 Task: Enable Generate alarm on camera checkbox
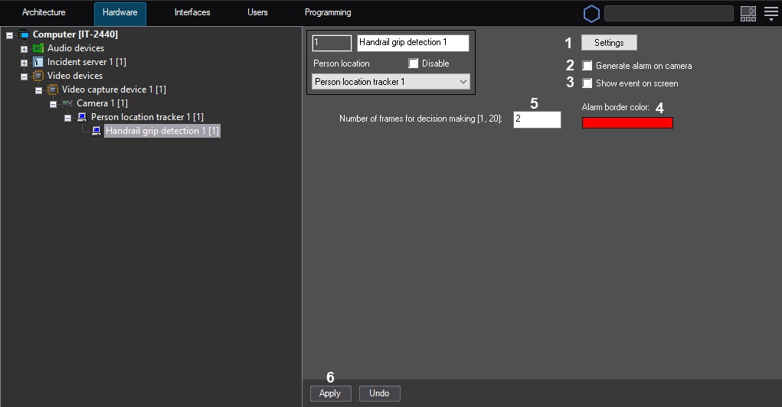point(587,66)
